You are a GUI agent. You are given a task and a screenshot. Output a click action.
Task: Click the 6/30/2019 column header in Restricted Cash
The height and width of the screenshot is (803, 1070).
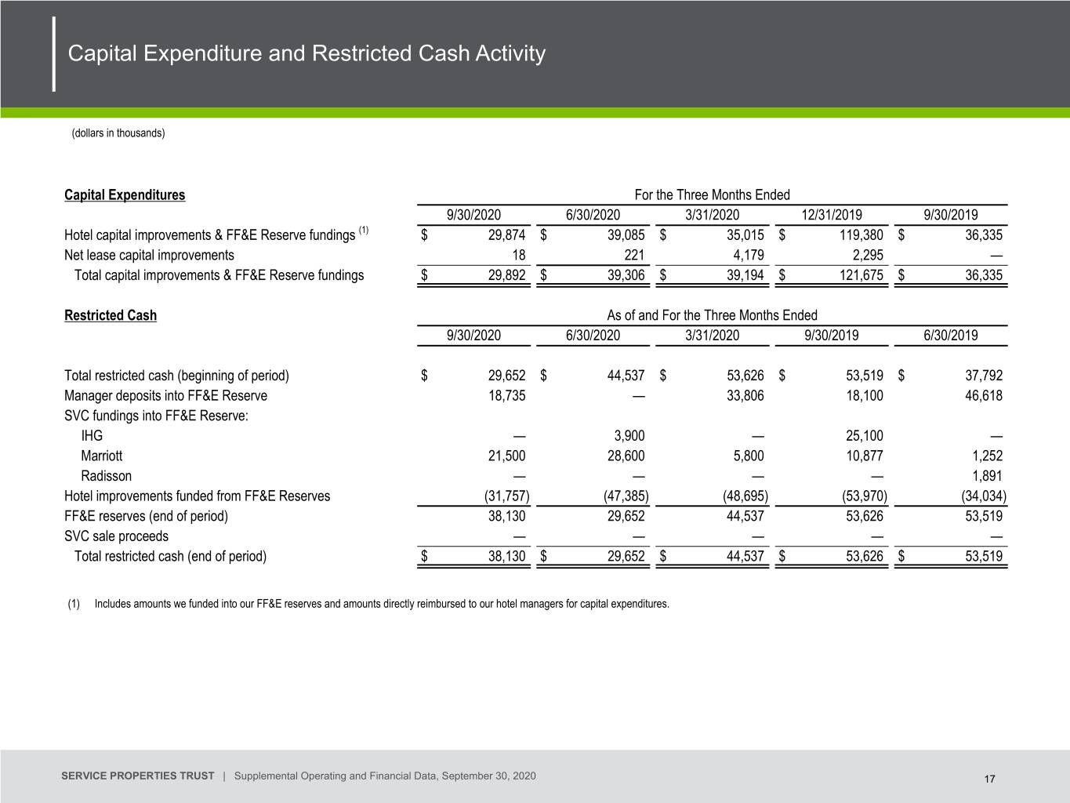point(951,335)
